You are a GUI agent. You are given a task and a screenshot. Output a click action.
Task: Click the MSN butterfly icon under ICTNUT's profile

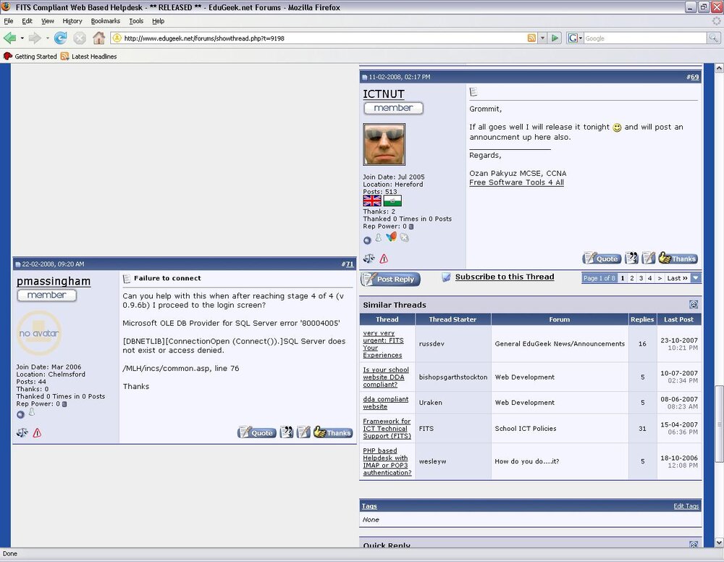point(392,237)
